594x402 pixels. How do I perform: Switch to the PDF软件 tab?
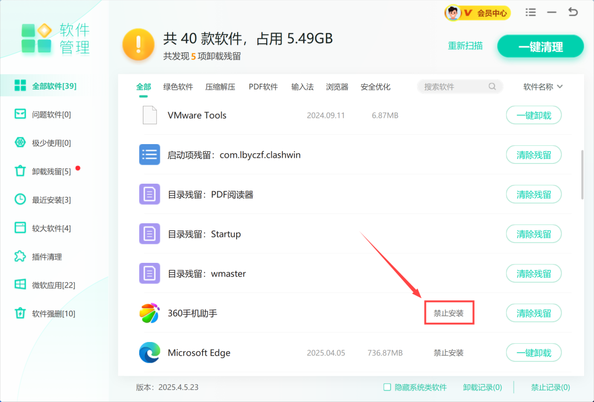263,87
